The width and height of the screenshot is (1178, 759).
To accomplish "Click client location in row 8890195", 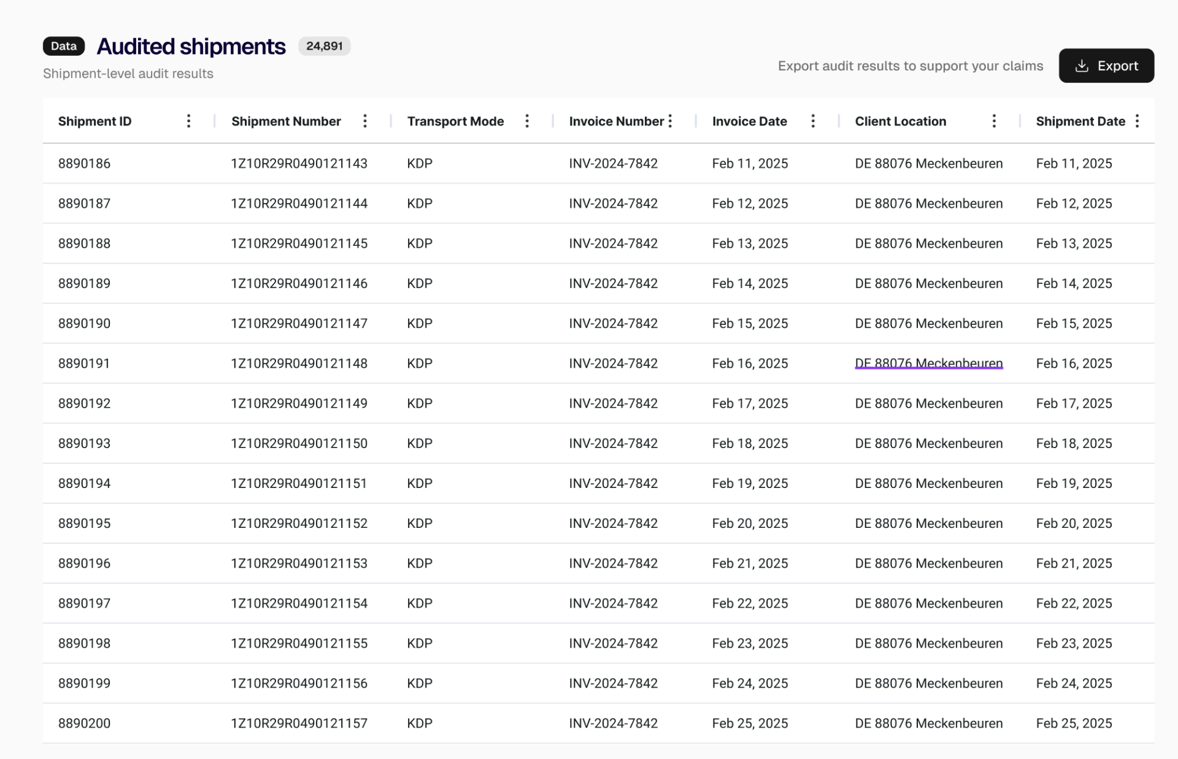I will [929, 523].
